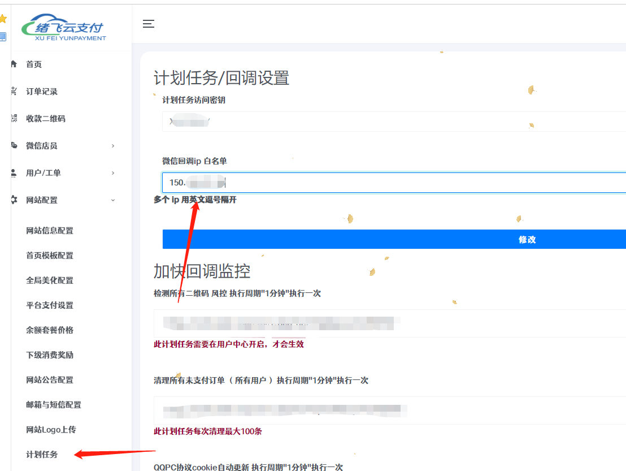Click the hamburger menu icon
Viewport: 626px width, 471px height.
click(149, 24)
